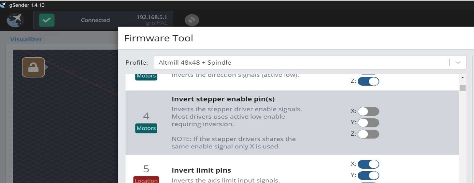Screen dimensions: 474x183
Task: Enable X axis stepper enable pin inversion
Action: [x=368, y=111]
